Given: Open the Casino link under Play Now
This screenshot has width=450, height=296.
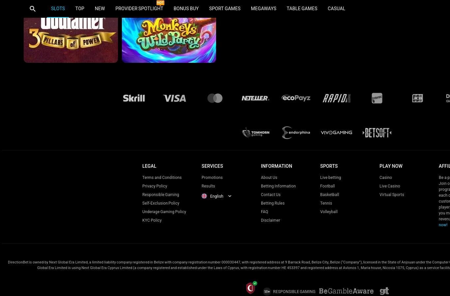Looking at the screenshot, I should tap(386, 178).
